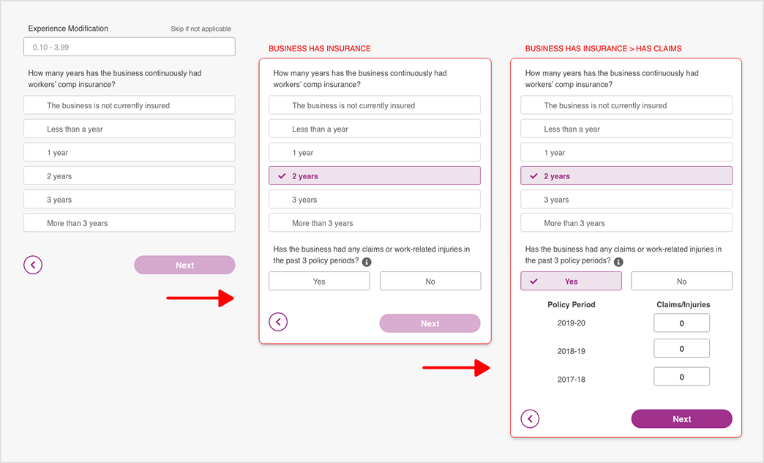The image size is (764, 463).
Task: Click the solid purple Next button
Action: [x=681, y=418]
